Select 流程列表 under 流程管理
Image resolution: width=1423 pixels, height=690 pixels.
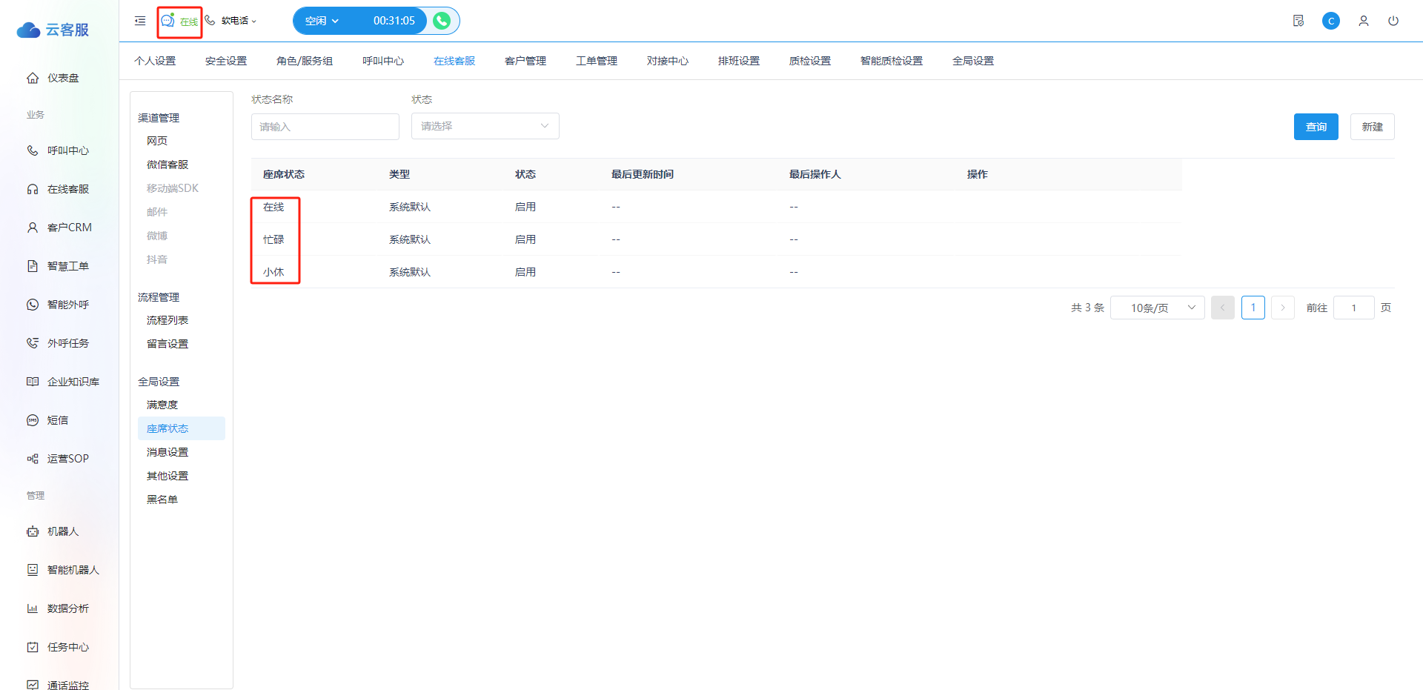[x=167, y=320]
